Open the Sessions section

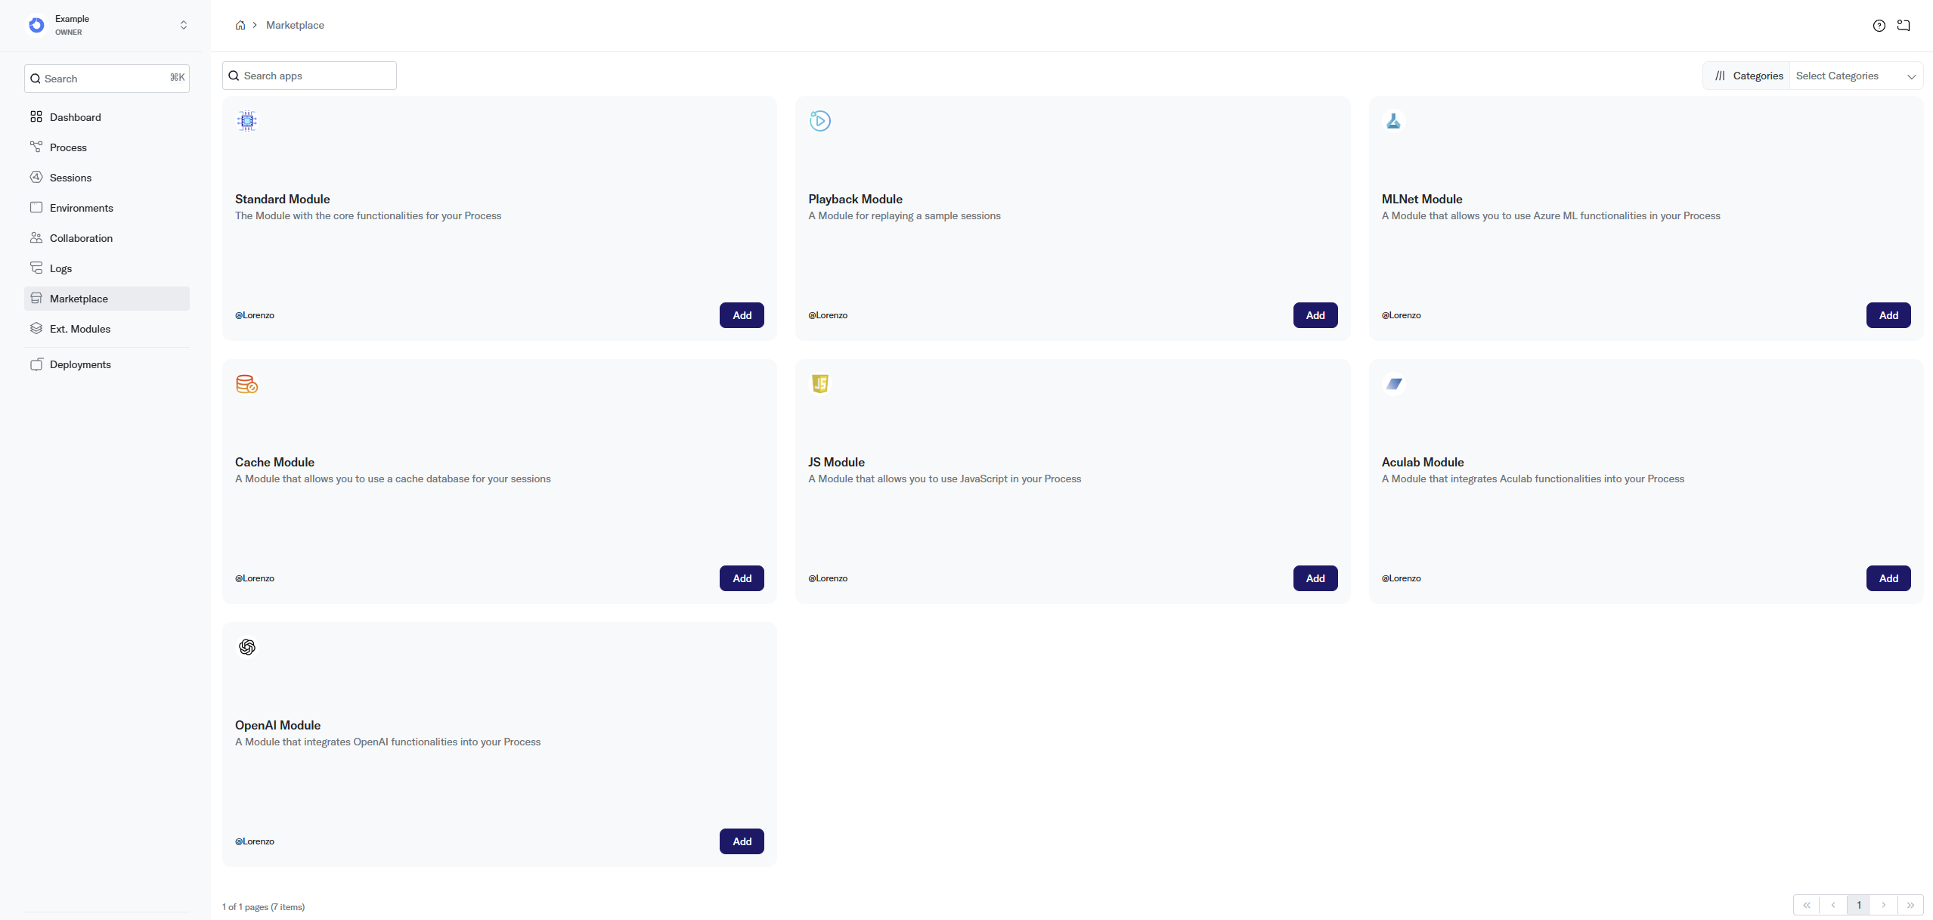107,178
